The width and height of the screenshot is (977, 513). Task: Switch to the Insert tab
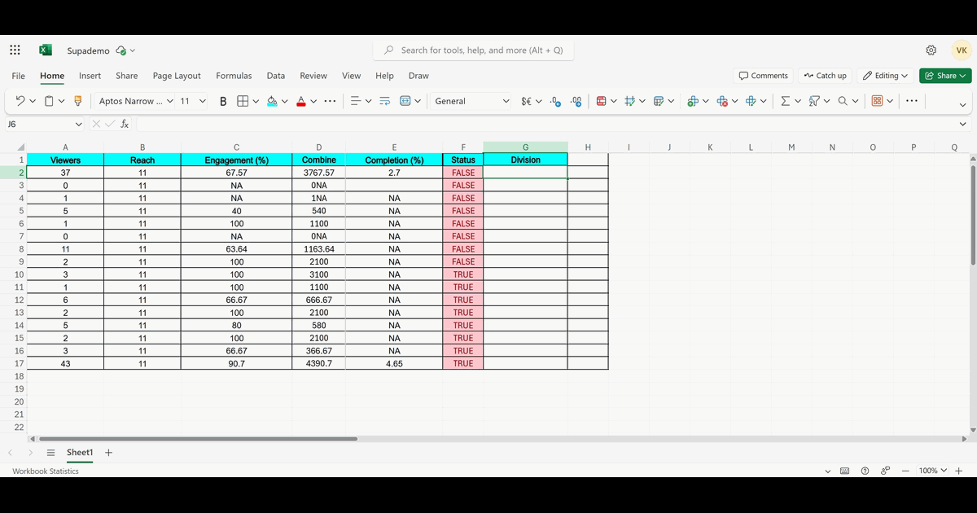coord(90,76)
